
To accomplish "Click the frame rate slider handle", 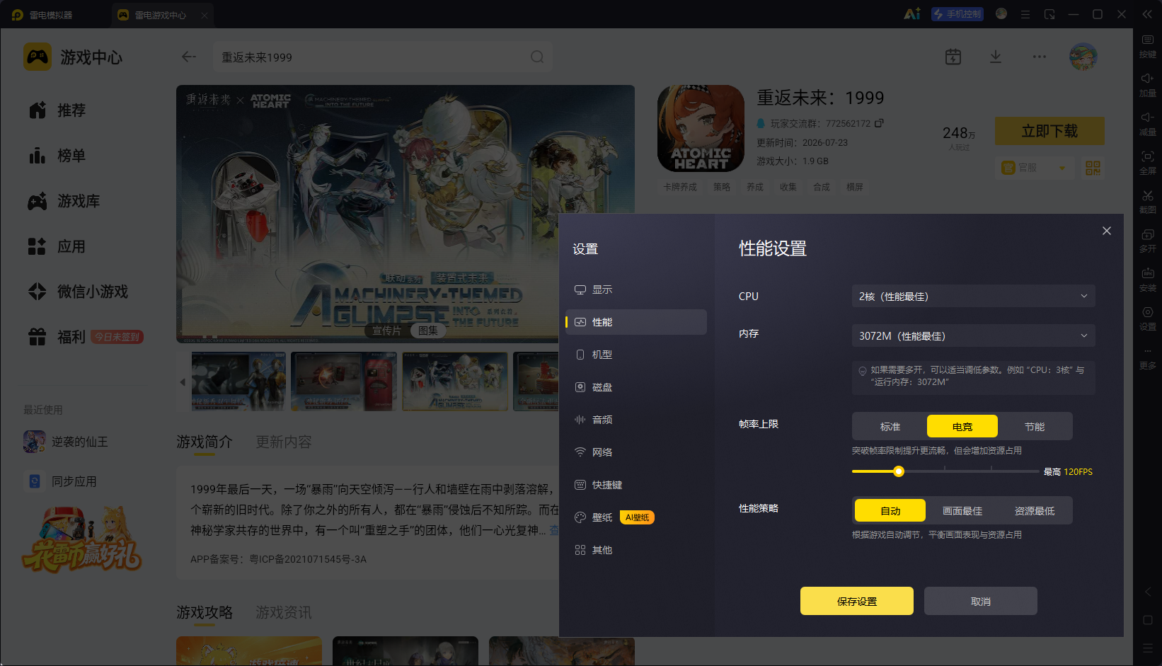I will pos(899,471).
